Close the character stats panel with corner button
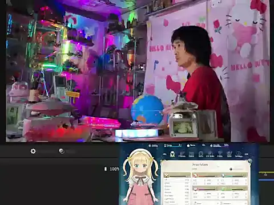274x205 pixels. (x=249, y=161)
